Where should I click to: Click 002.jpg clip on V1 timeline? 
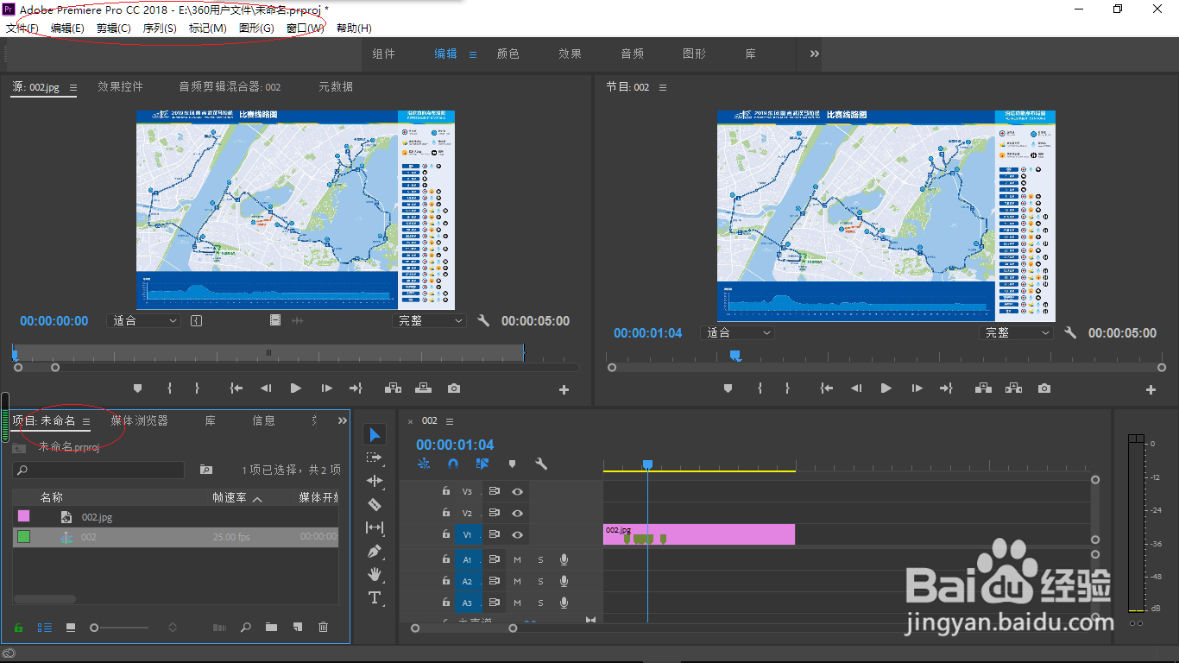(x=698, y=534)
